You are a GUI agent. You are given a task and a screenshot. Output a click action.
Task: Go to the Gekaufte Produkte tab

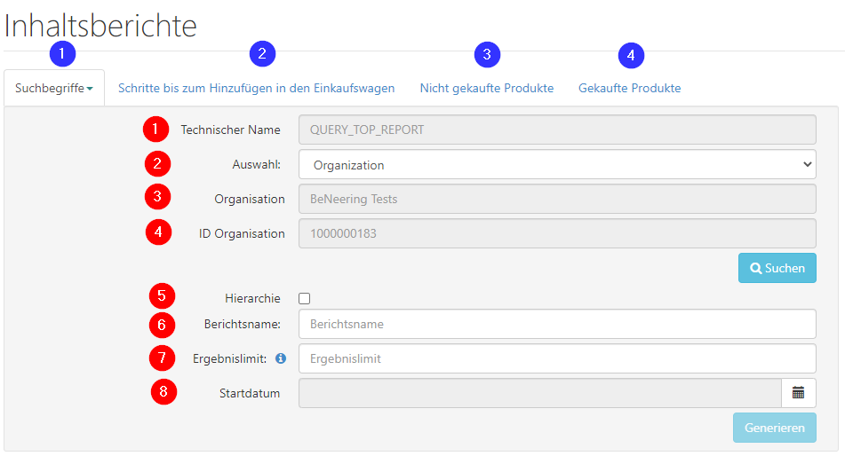[x=629, y=89]
